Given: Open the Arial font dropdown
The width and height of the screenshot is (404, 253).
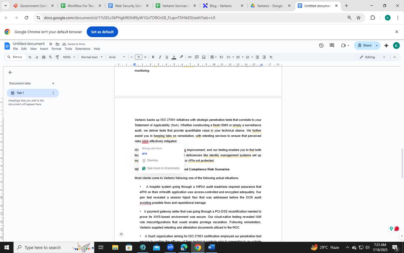Looking at the screenshot, I should point(117,57).
